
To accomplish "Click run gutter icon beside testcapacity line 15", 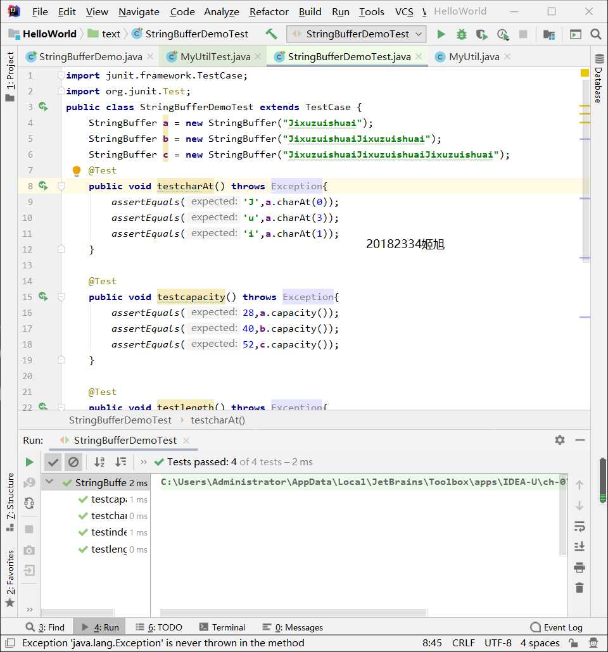I will [43, 296].
